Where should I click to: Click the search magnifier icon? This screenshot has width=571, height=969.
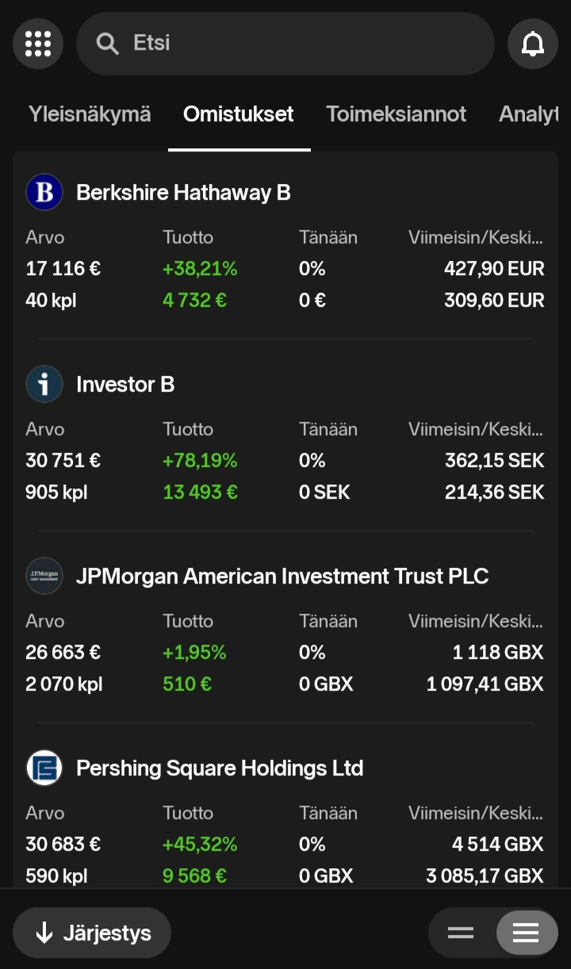point(107,44)
